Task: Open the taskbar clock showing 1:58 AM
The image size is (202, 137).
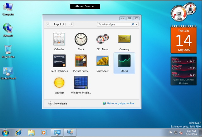Action: pos(191,133)
